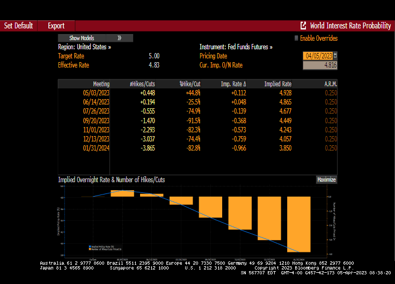Click the Cur. Imp. O/N Rate field
Image resolution: width=395 pixels, height=284 pixels.
(x=320, y=65)
